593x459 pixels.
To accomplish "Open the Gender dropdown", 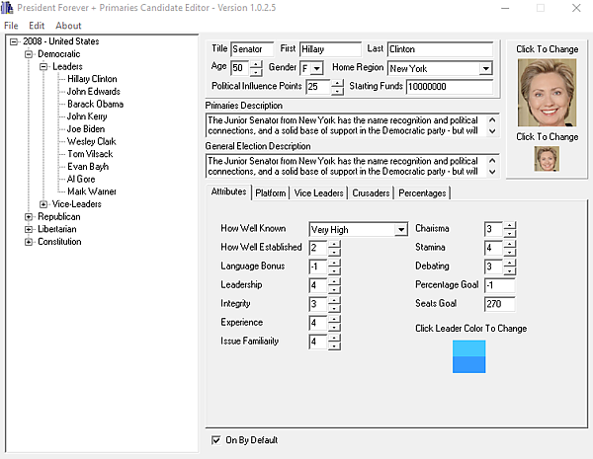I will (317, 68).
